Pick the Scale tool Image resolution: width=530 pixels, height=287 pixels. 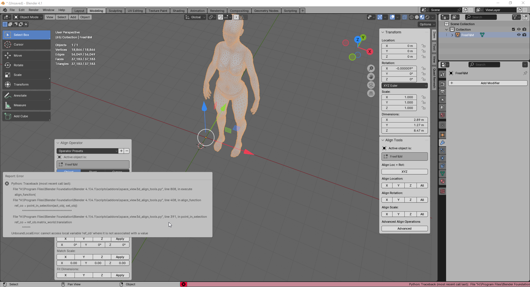26,75
